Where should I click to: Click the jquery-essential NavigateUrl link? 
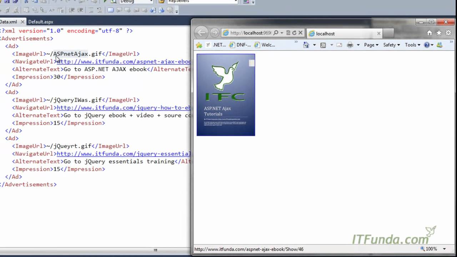124,154
